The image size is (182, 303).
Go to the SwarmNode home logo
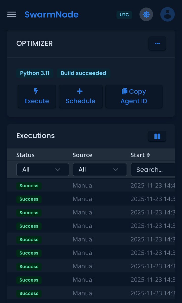51,14
